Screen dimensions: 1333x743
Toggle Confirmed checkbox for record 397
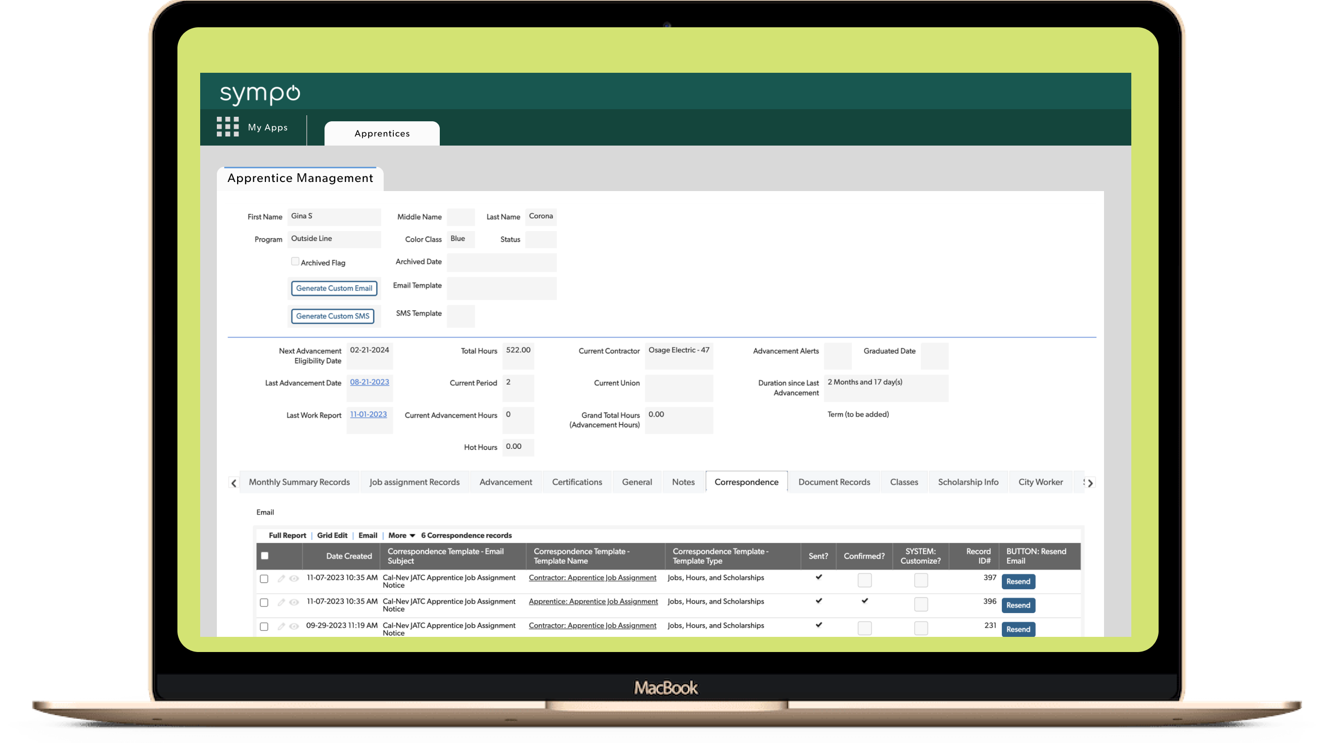click(x=864, y=580)
